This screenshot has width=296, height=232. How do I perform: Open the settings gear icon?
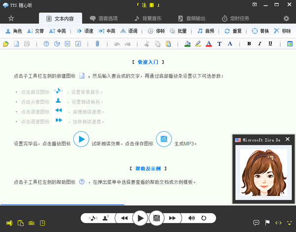click(286, 19)
